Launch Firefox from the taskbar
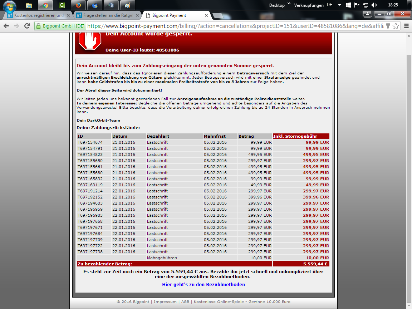Image resolution: width=412 pixels, height=309 pixels. (x=78, y=5)
